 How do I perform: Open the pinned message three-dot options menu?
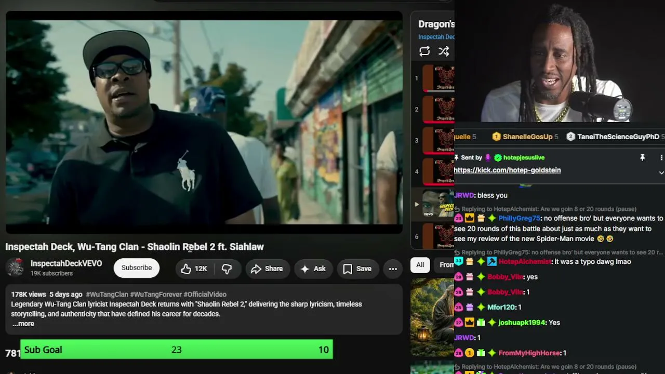(x=661, y=157)
